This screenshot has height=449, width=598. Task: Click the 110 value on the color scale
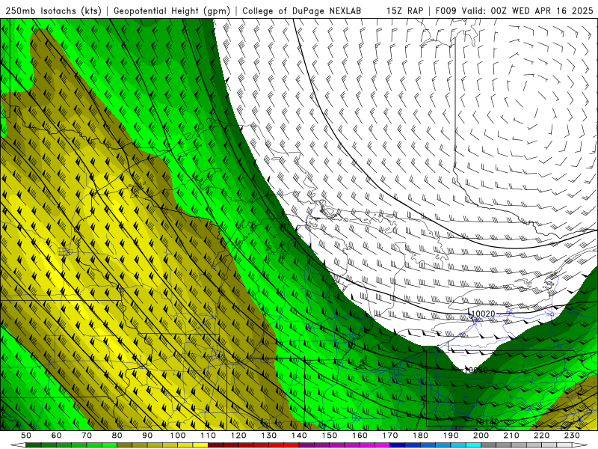(x=209, y=436)
